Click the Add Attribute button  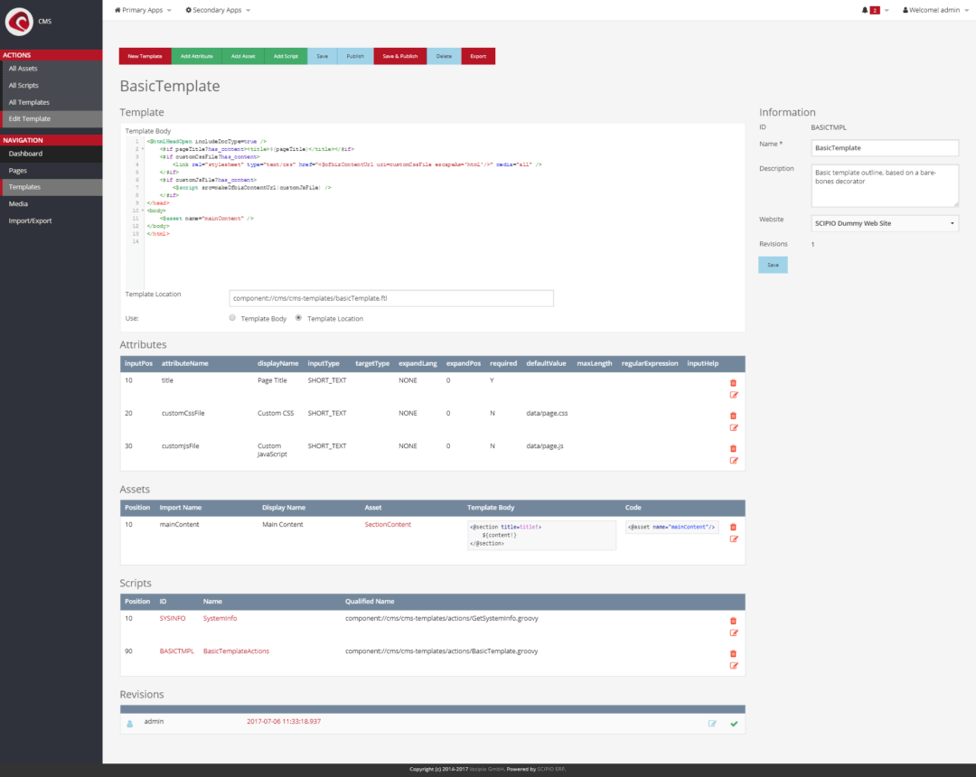[x=196, y=56]
